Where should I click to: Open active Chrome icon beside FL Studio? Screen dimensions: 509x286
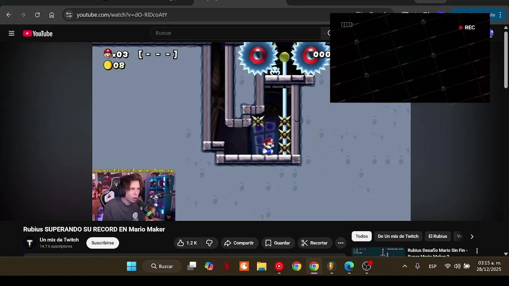point(314,266)
